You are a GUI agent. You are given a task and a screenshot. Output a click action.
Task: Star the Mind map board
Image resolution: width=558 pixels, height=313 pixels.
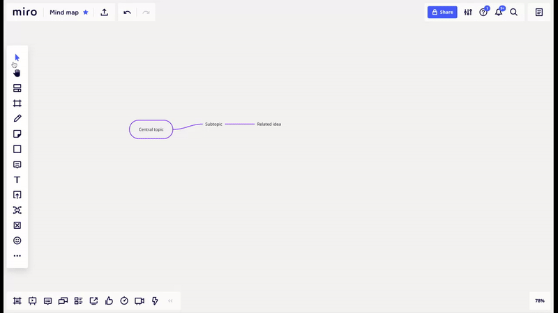pyautogui.click(x=86, y=13)
